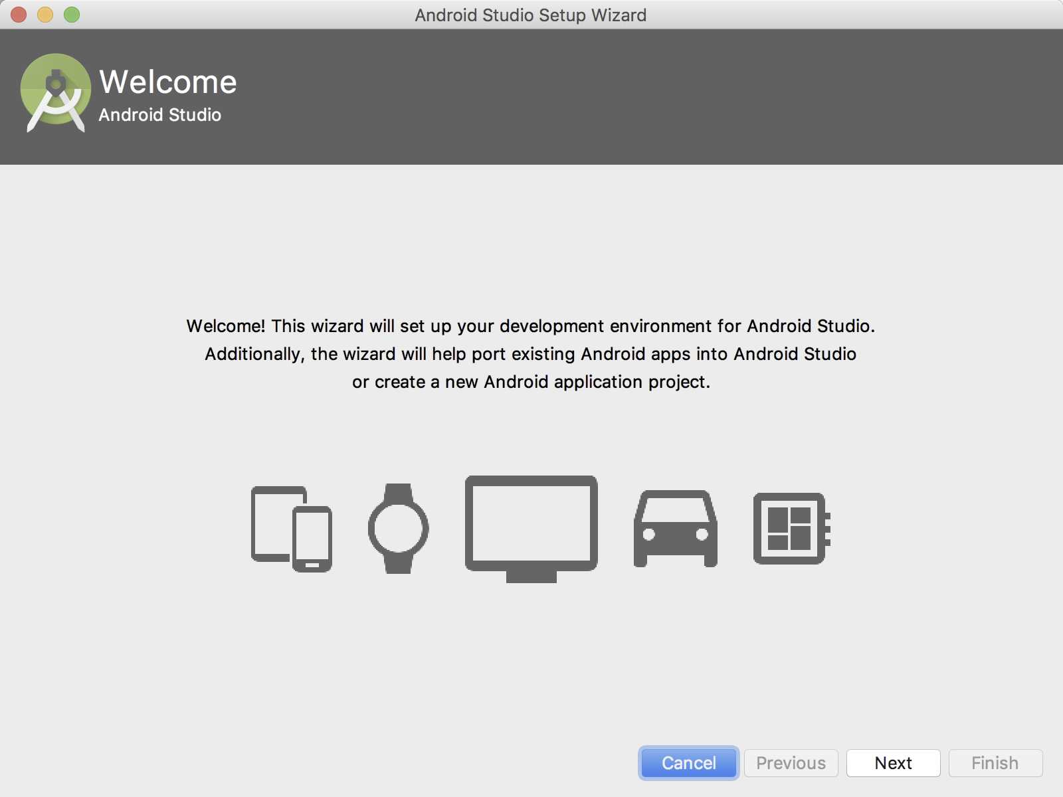
Task: Click the Android TV screen icon
Action: pos(531,529)
